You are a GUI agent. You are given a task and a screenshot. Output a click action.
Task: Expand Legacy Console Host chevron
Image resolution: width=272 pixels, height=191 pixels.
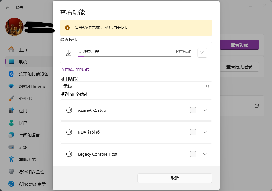click(x=205, y=154)
